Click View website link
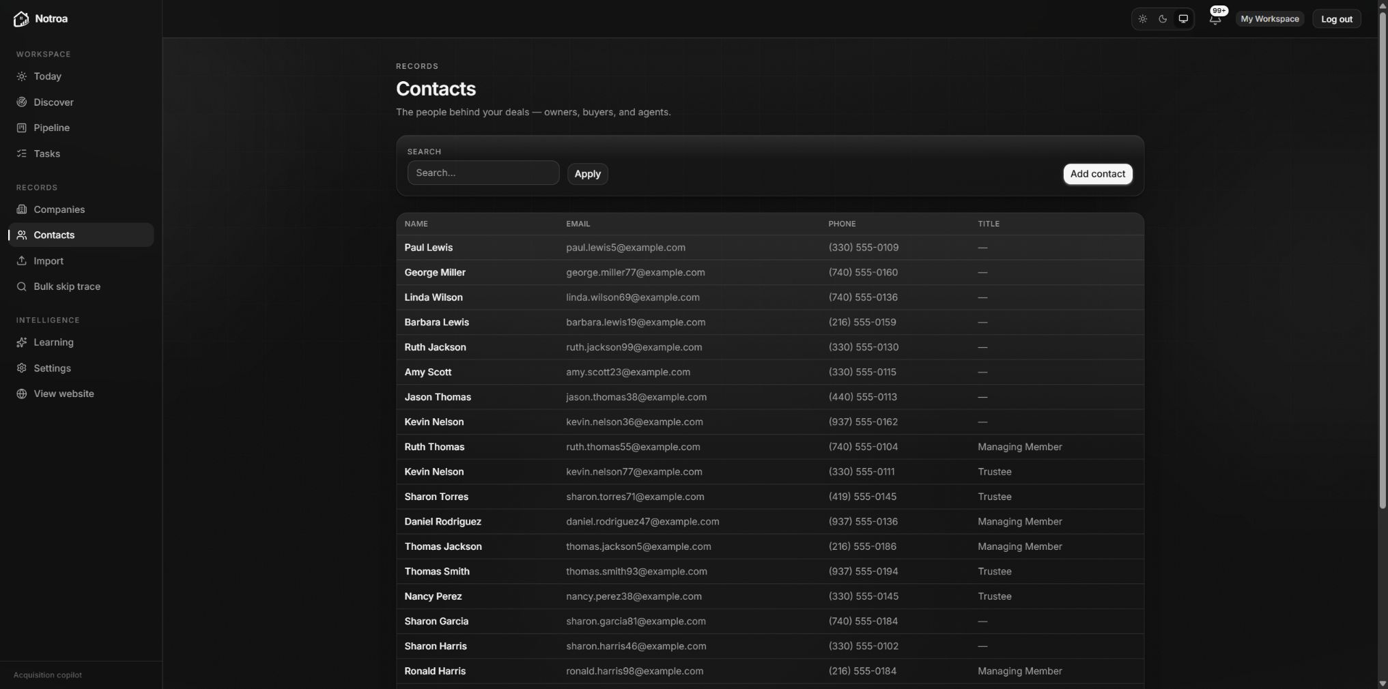The image size is (1388, 689). click(81, 394)
